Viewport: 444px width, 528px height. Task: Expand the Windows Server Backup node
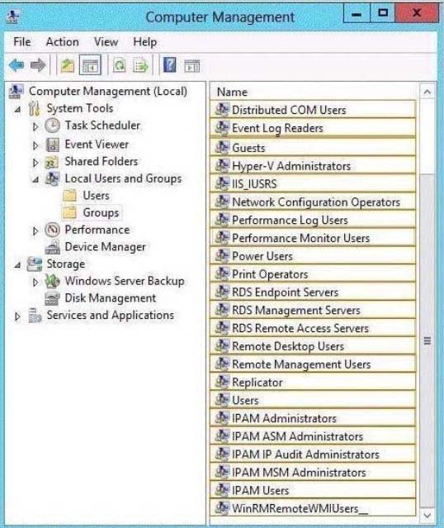[x=35, y=283]
